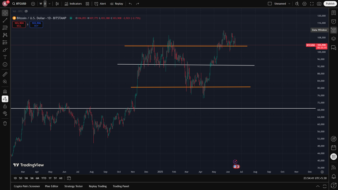
Task: Toggle hide all drawings eye icon
Action: pyautogui.click(x=5, y=113)
